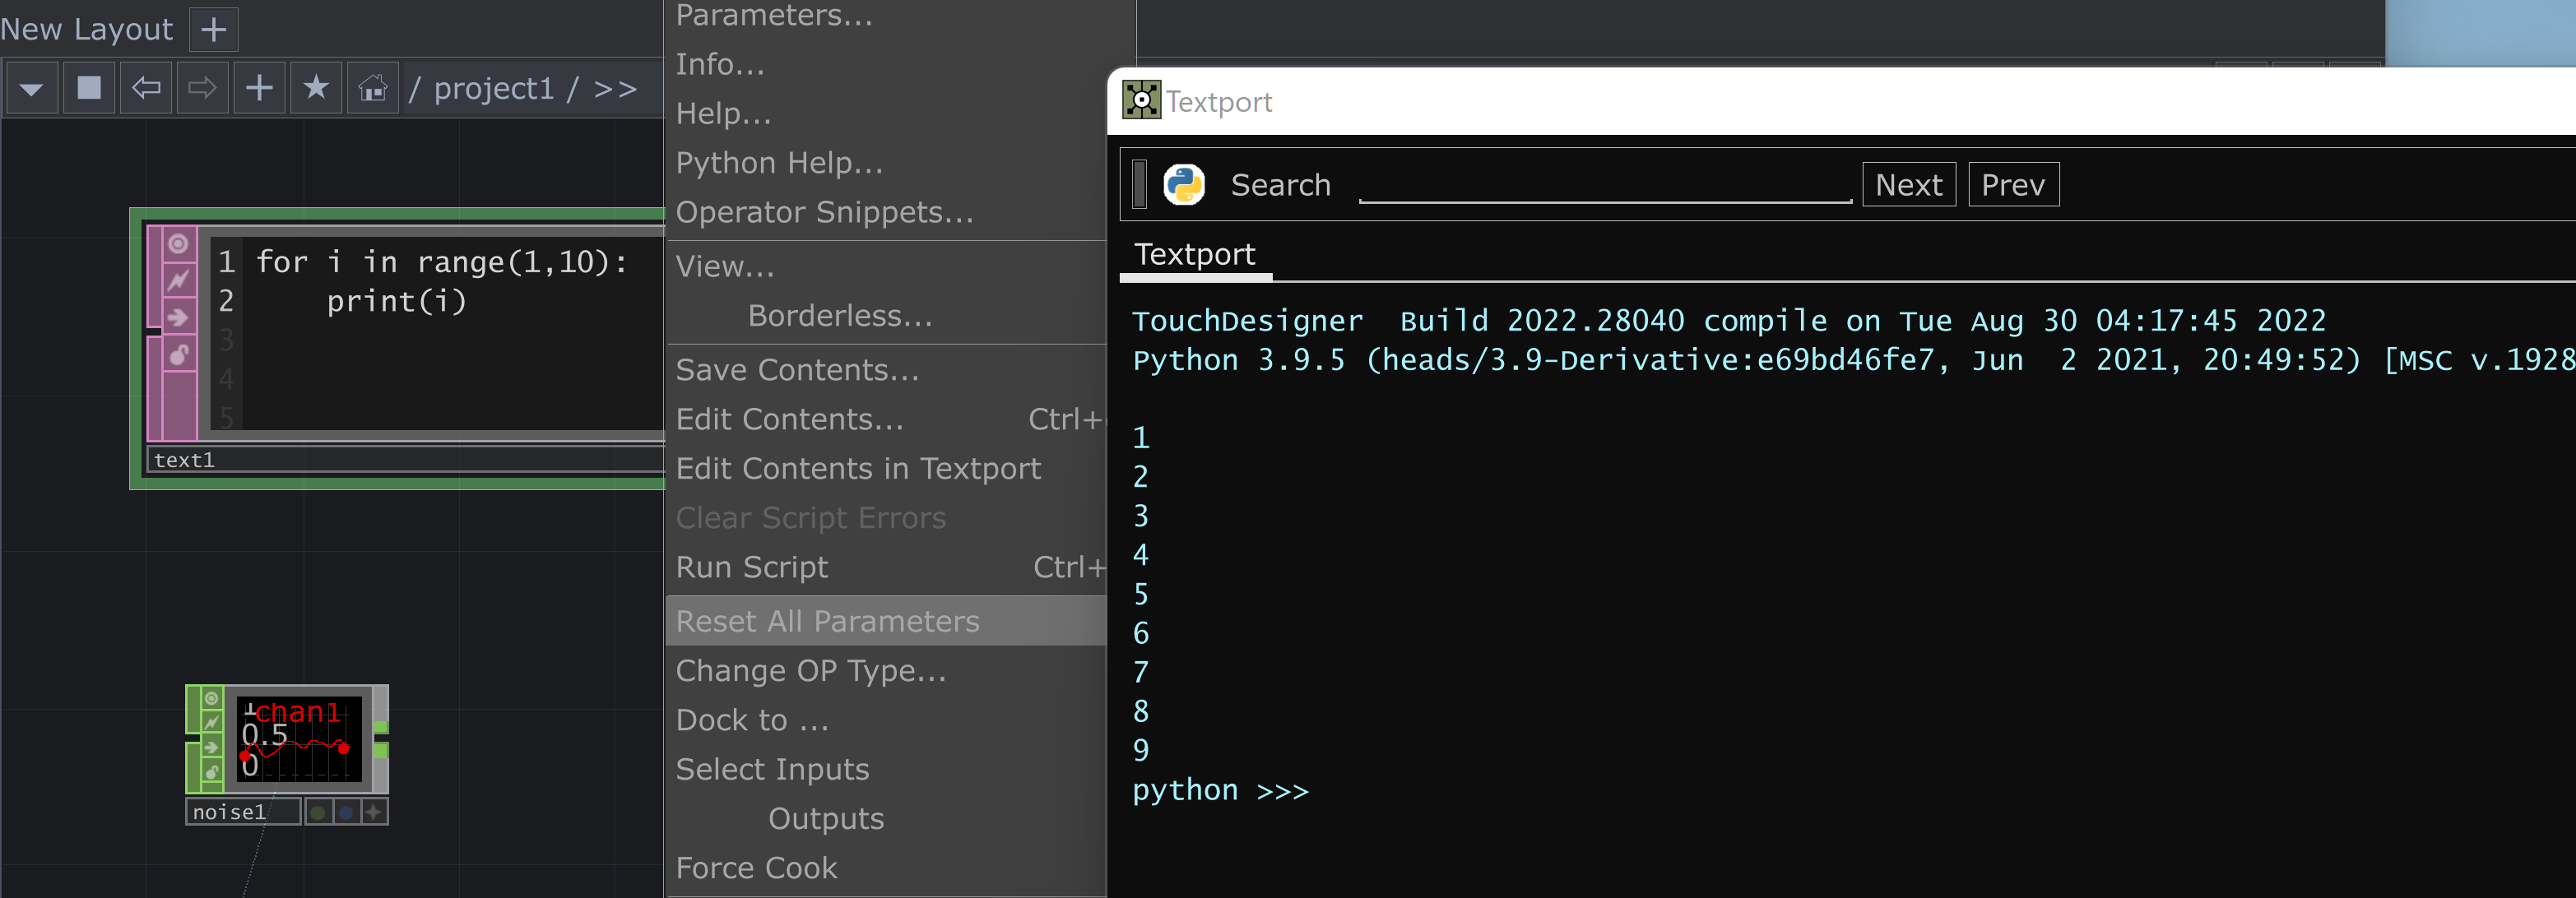2576x898 pixels.
Task: Click the plus icon in path bar
Action: (259, 88)
